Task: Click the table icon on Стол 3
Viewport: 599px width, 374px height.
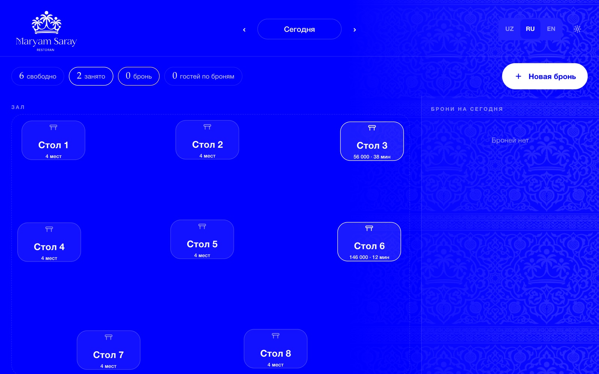Action: tap(372, 128)
